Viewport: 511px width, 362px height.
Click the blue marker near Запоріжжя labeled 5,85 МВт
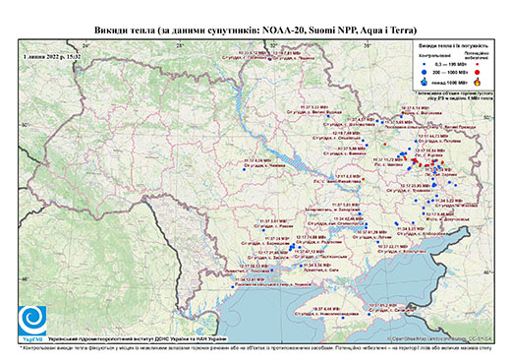pos(360,213)
